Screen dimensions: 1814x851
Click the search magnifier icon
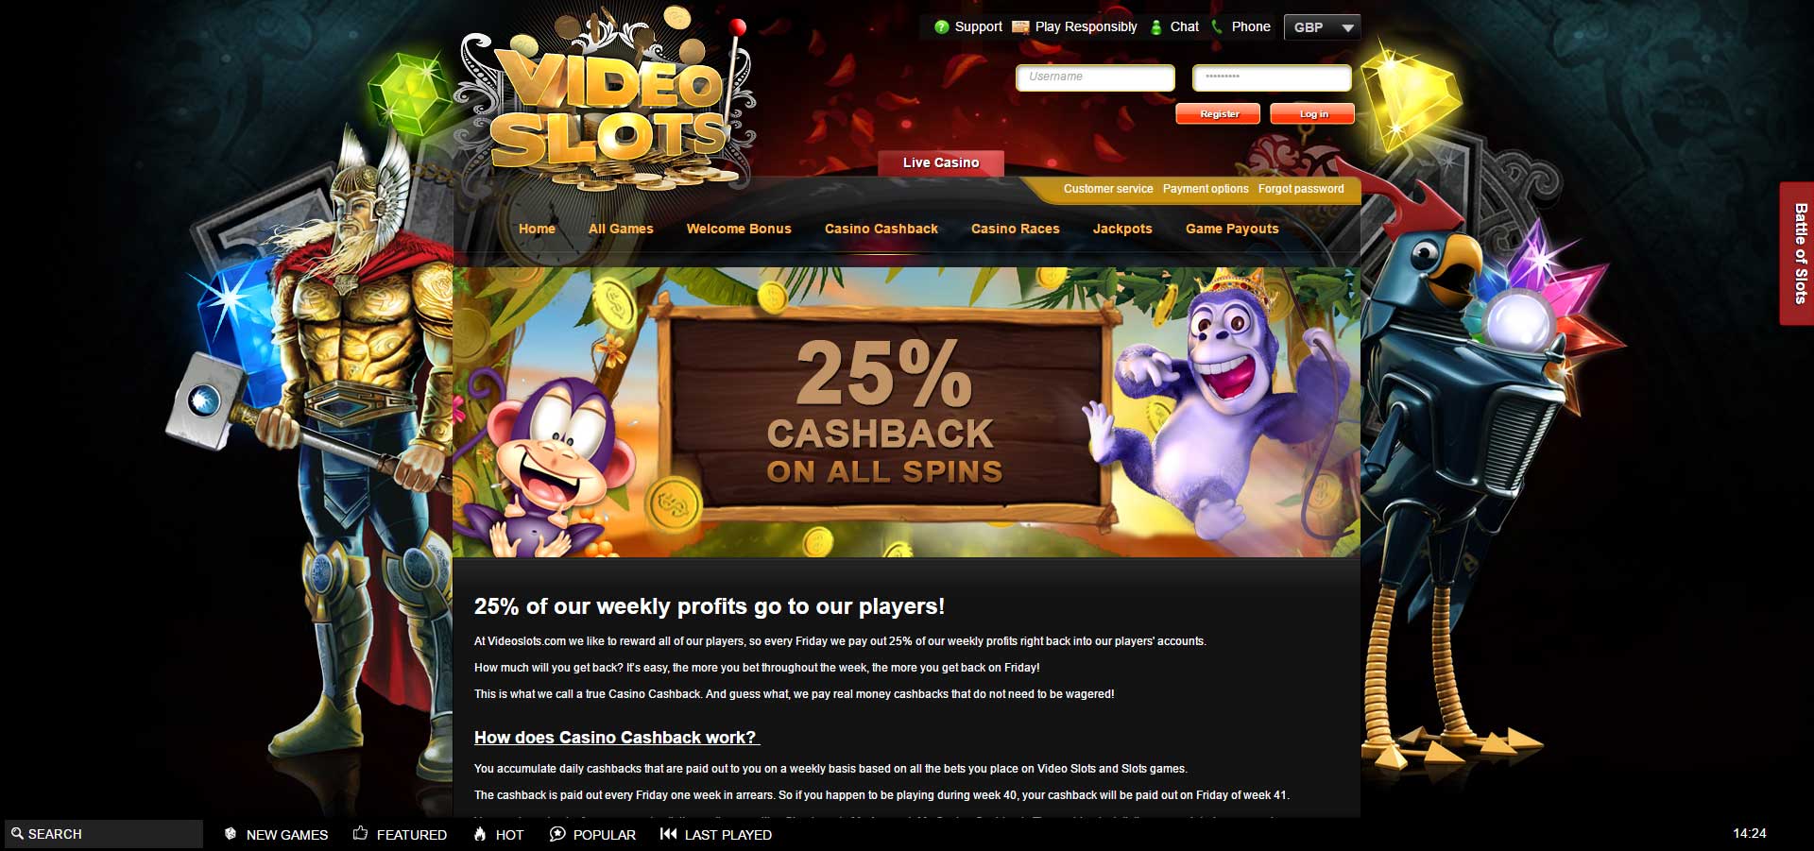[x=17, y=834]
